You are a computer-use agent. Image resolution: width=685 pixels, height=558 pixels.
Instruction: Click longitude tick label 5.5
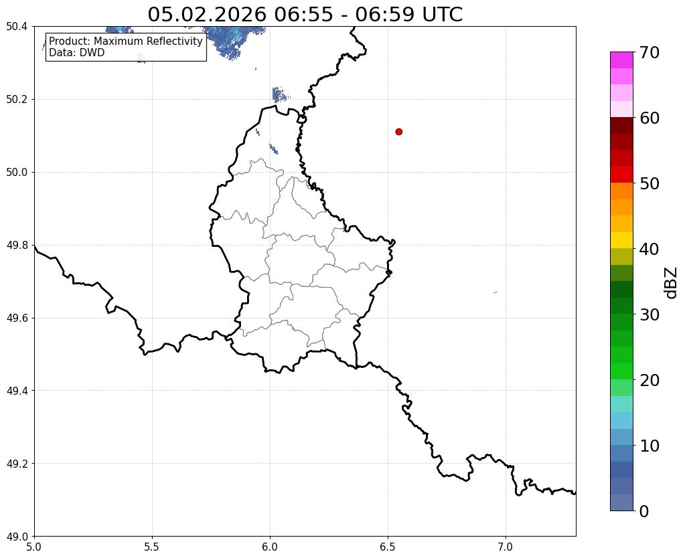pos(152,547)
